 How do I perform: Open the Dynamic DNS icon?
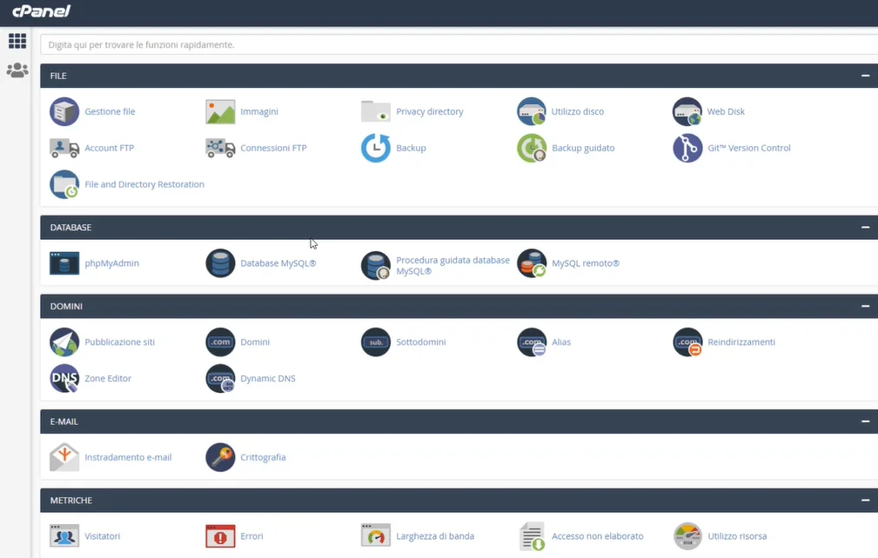click(x=220, y=379)
